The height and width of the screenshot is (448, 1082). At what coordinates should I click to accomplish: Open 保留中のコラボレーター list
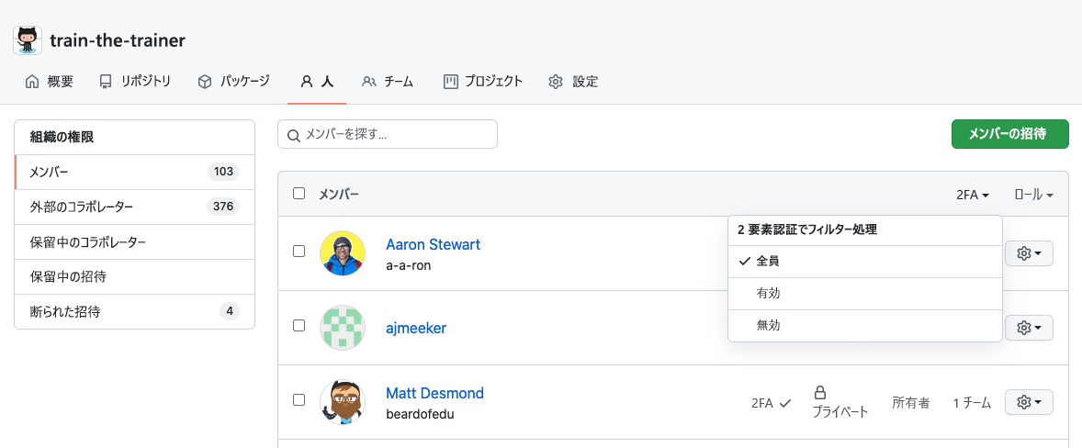coord(134,242)
